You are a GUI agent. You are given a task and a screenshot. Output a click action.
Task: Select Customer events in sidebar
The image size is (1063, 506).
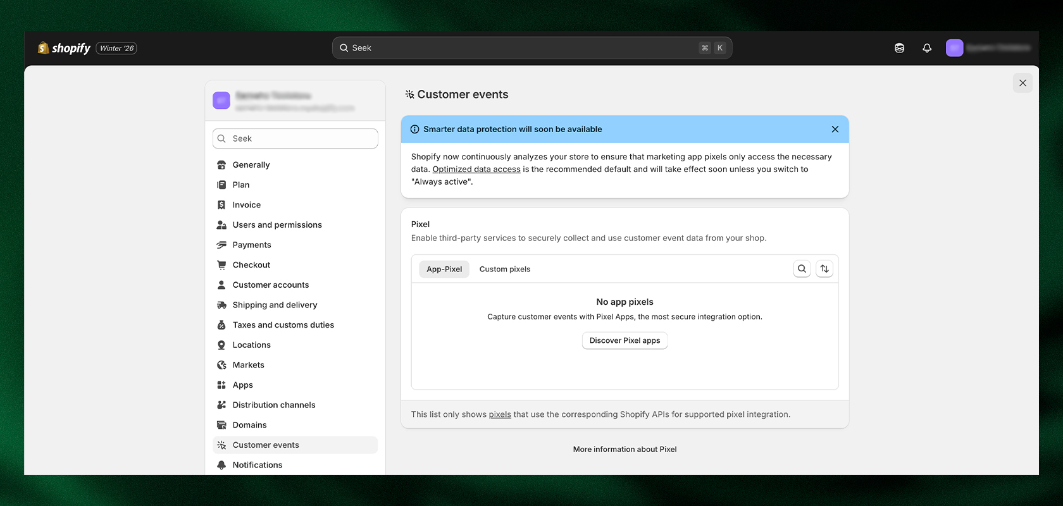coord(295,445)
